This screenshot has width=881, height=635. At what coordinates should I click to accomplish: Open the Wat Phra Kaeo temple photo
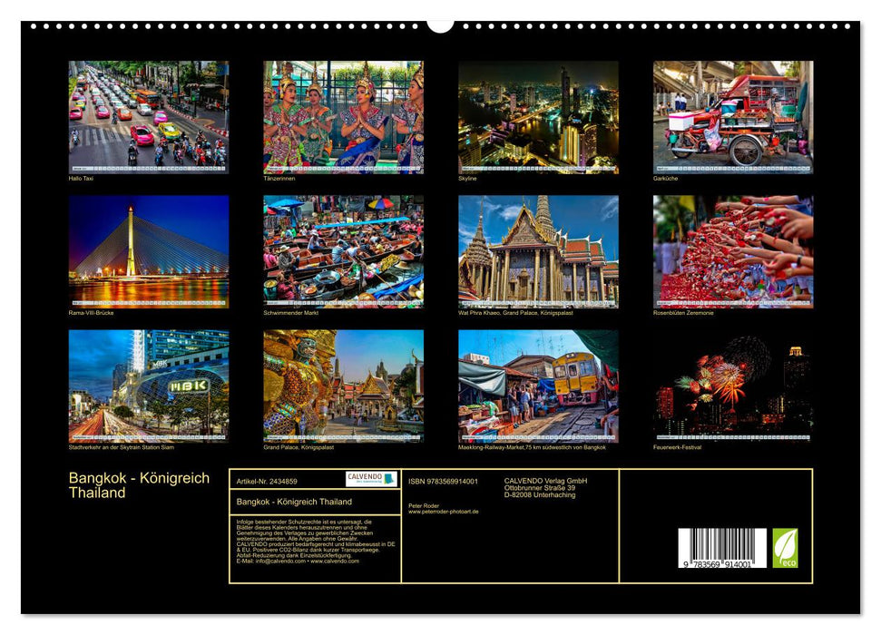[538, 251]
